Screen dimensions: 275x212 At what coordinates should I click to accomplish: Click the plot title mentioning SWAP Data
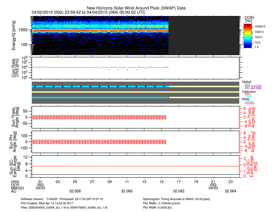point(136,8)
